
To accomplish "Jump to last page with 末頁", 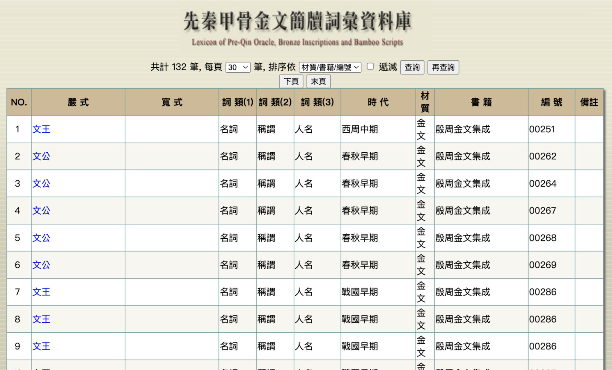I will click(318, 81).
